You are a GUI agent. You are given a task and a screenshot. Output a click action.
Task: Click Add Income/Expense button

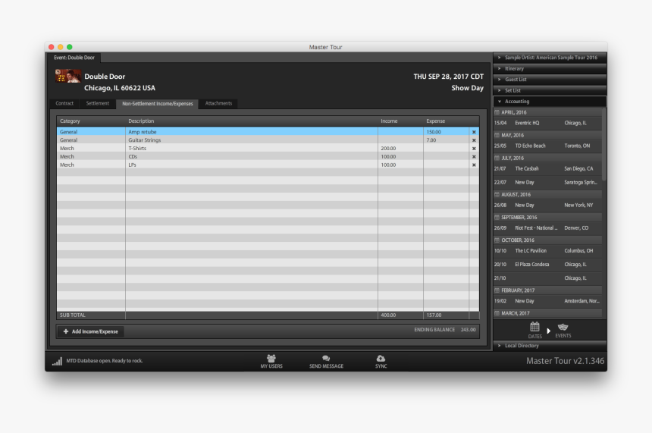91,331
